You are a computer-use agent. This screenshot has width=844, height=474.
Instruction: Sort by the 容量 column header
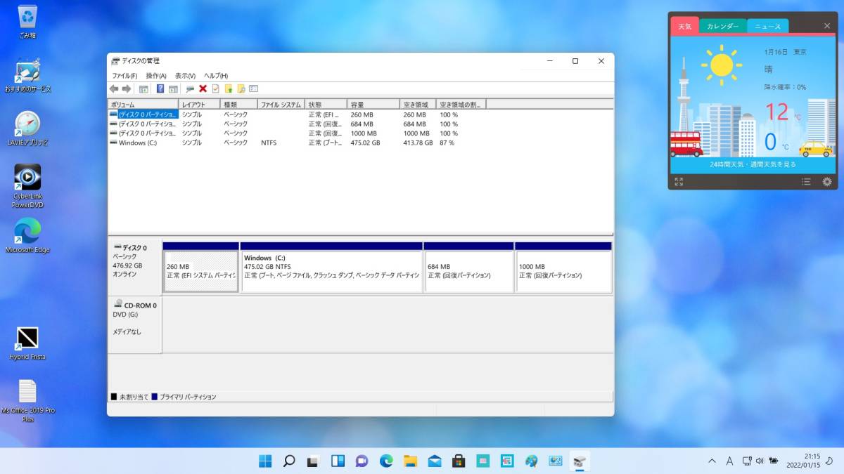tap(373, 105)
